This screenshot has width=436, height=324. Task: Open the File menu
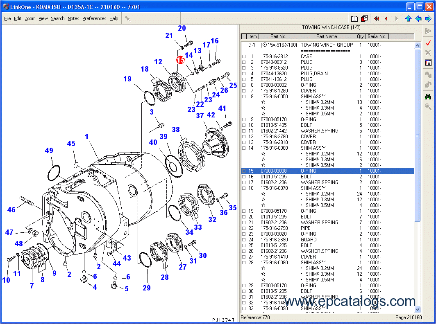(x=7, y=18)
